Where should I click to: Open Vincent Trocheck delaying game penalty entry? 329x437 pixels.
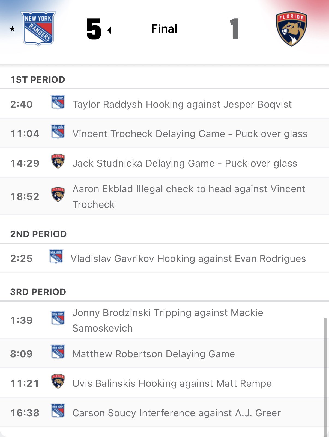click(x=190, y=134)
